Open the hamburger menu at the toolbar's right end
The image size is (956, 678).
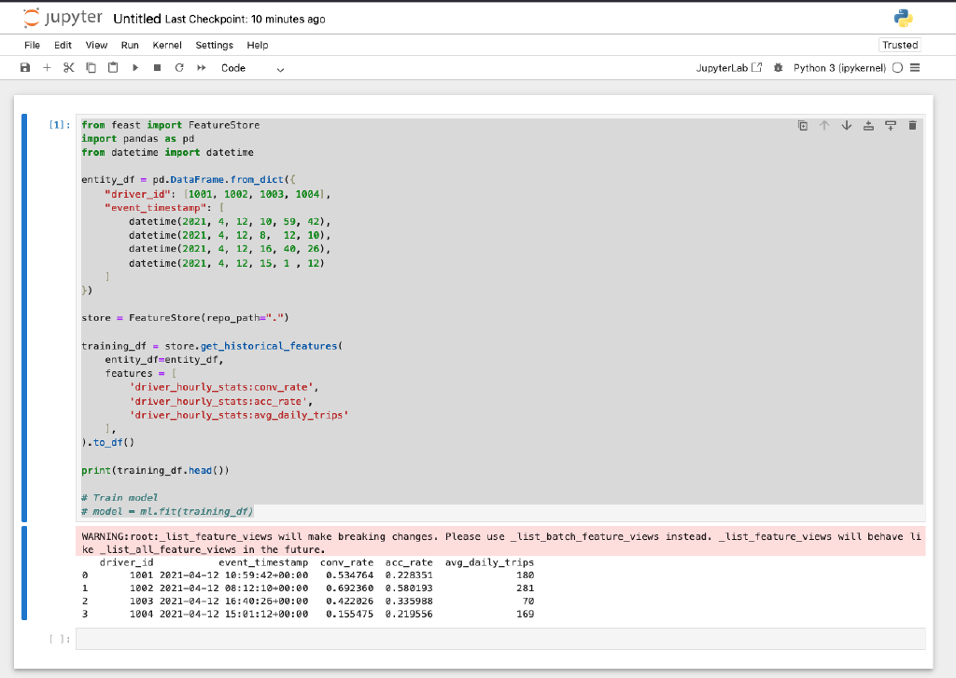(915, 68)
